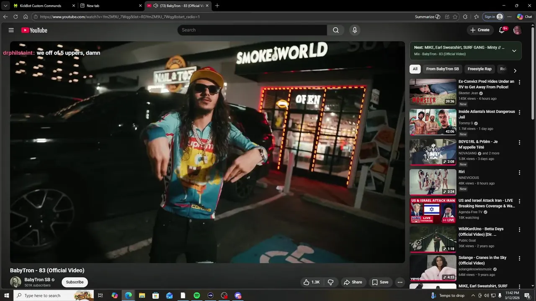This screenshot has width=536, height=301.
Task: Click the video player
Action: click(208, 152)
